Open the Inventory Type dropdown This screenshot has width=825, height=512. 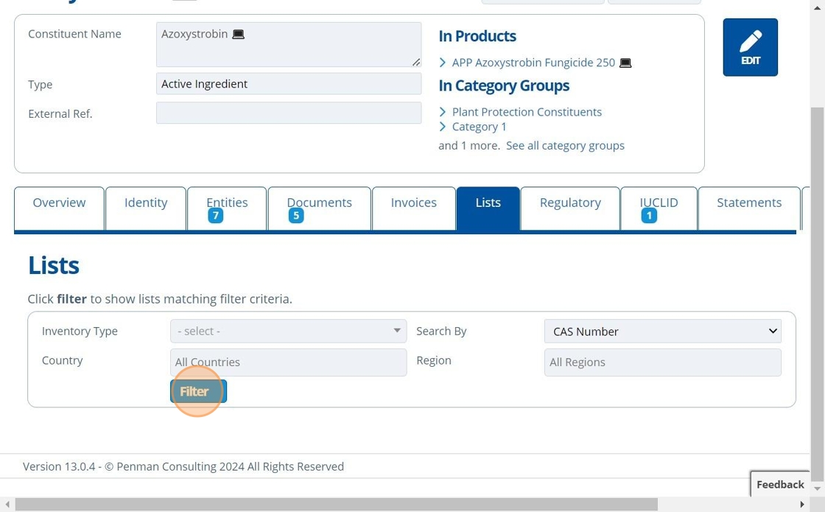(288, 332)
